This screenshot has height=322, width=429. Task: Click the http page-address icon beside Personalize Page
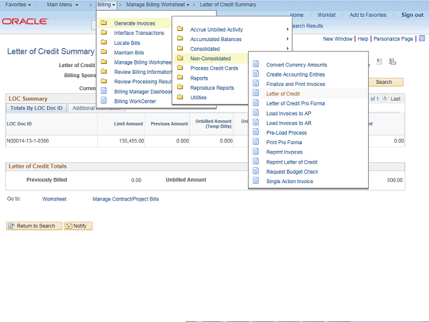tap(422, 39)
